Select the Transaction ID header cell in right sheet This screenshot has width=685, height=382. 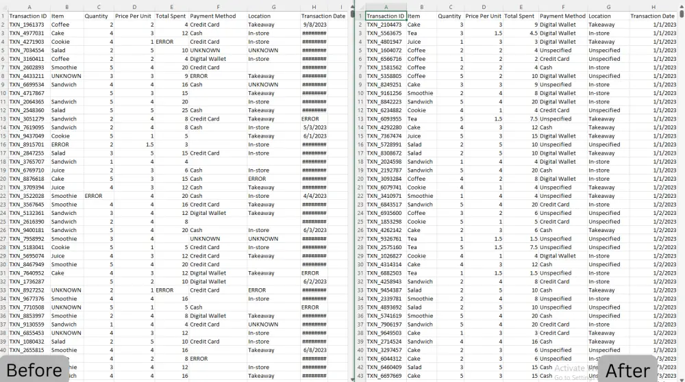[x=386, y=16]
